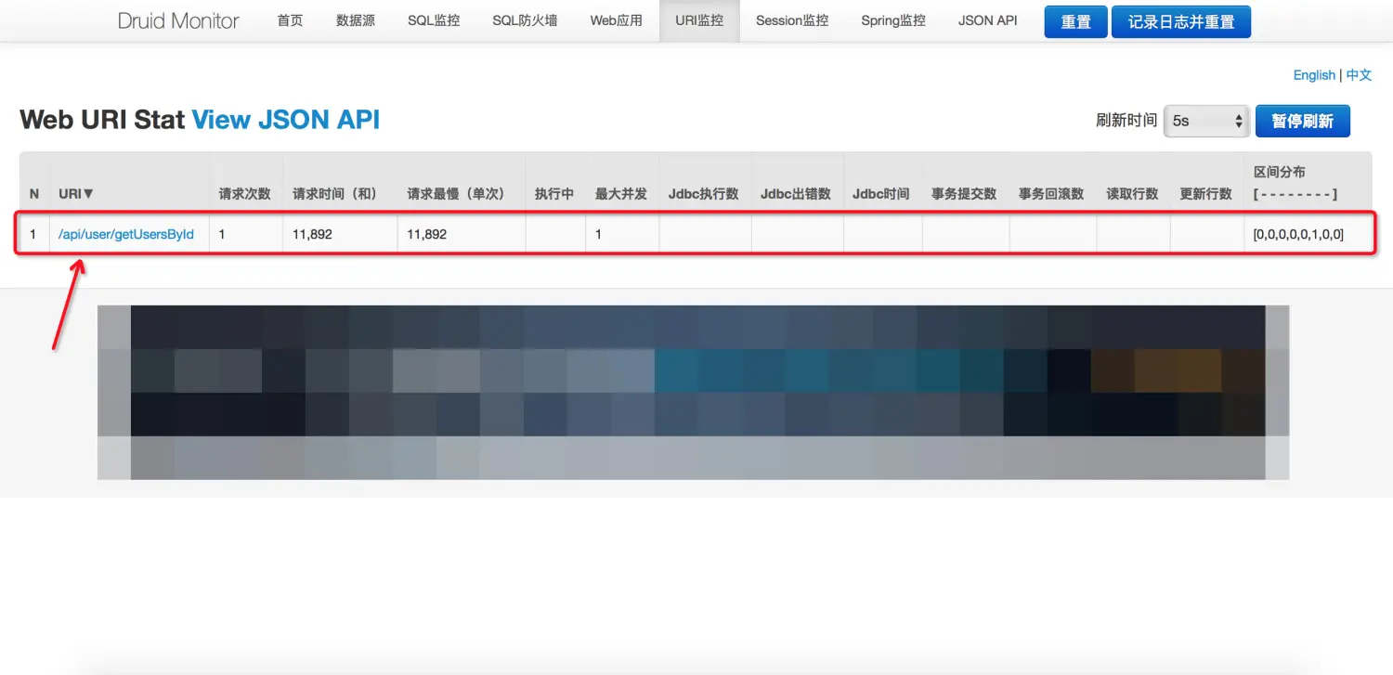The height and width of the screenshot is (675, 1393).
Task: Open the Session监控 tab
Action: pyautogui.click(x=792, y=20)
